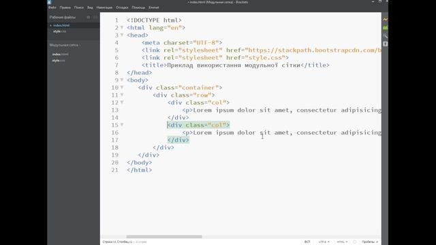Click the highlighted closing div on line 17
The width and height of the screenshot is (436, 245).
coord(178,140)
